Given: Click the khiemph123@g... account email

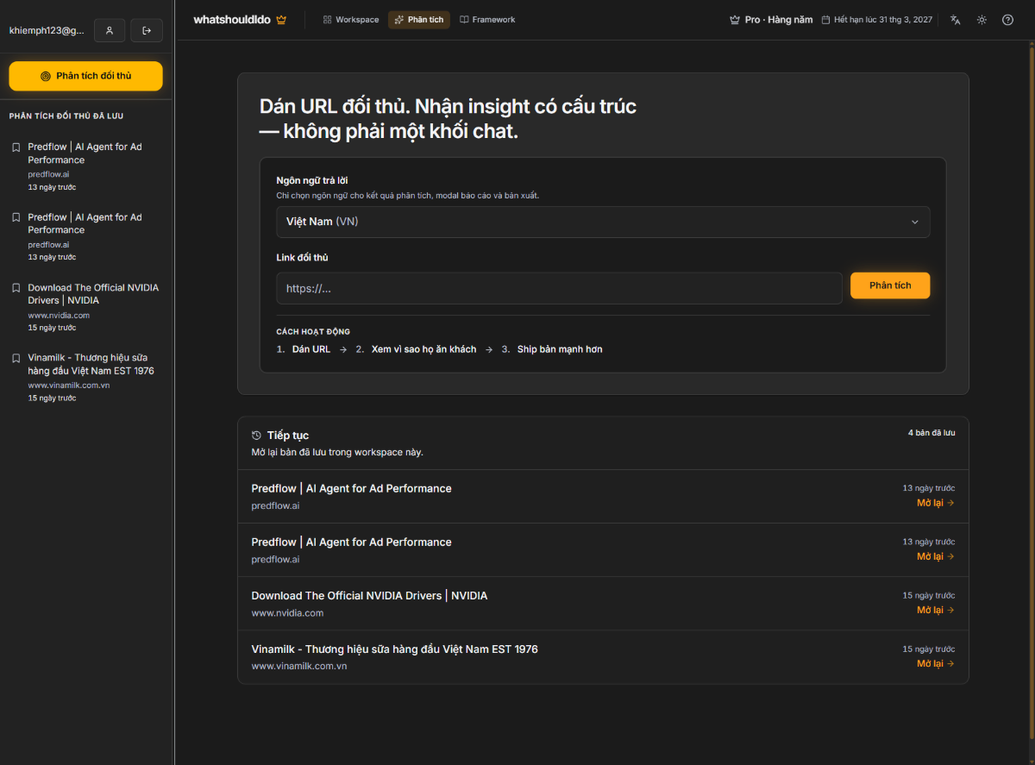Looking at the screenshot, I should [x=47, y=30].
